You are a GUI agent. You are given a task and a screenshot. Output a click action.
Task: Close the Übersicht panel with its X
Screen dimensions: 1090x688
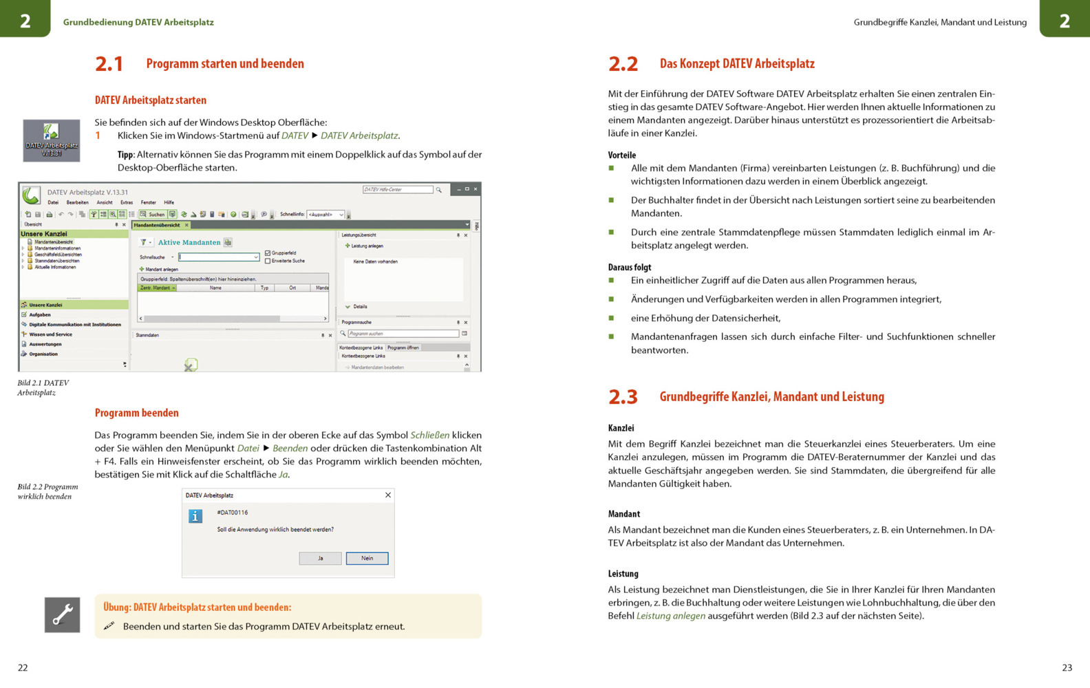click(124, 225)
